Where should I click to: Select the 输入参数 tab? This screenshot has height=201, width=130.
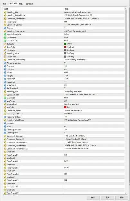tap(13, 3)
